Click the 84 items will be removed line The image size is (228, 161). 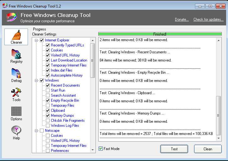point(136,60)
